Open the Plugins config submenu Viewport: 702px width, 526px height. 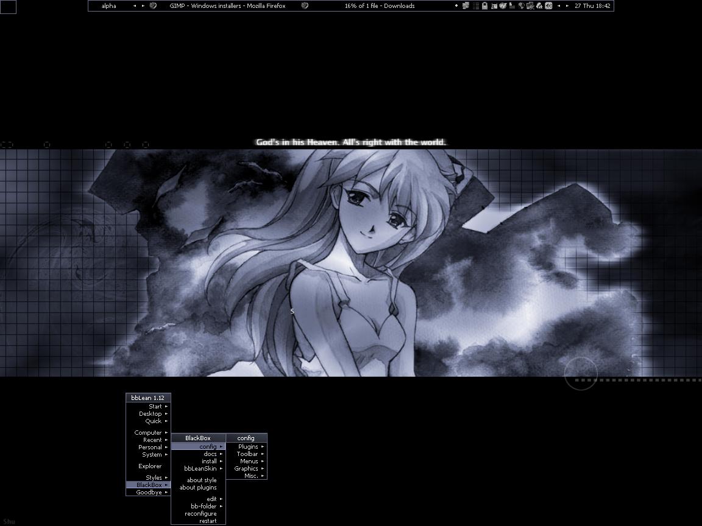tap(247, 447)
